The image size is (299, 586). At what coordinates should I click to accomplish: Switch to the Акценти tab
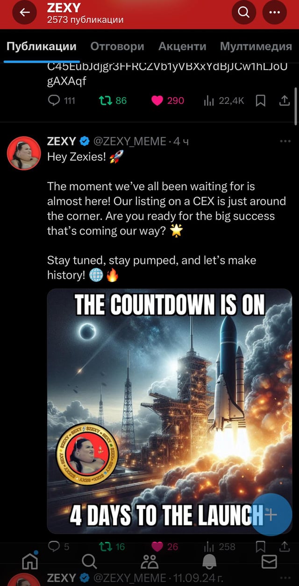182,46
